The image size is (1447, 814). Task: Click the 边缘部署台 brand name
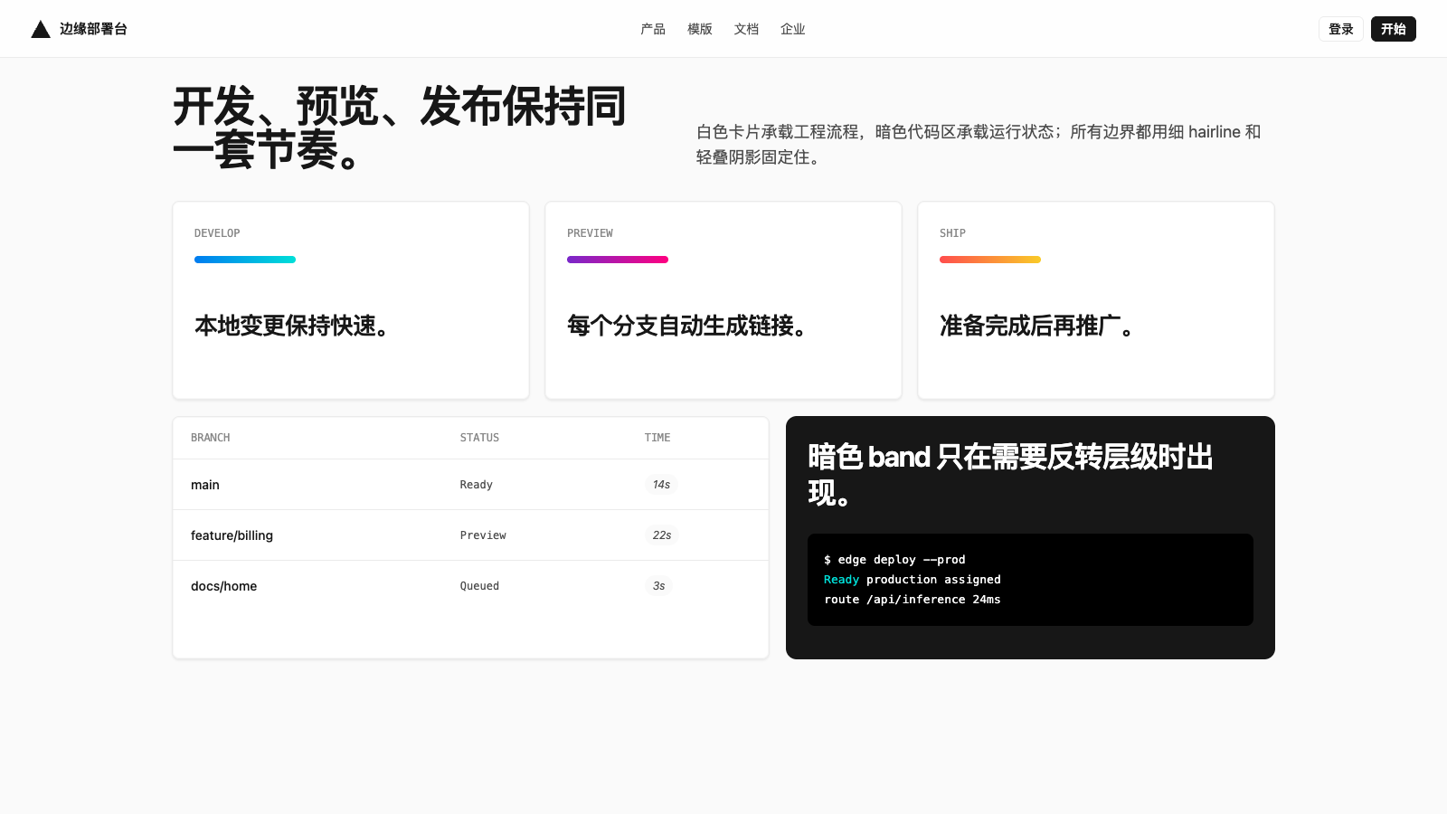[93, 29]
